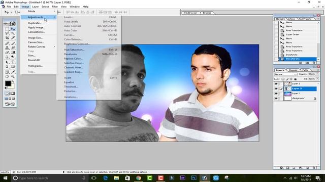Select the Eyedropper tool

pos(13,72)
